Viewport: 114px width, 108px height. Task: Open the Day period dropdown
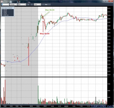tap(22, 4)
